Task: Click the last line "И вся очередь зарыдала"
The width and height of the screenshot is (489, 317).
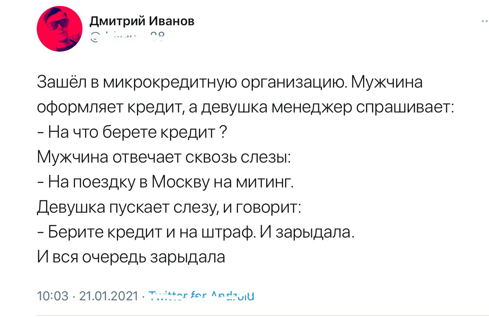Action: point(131,257)
